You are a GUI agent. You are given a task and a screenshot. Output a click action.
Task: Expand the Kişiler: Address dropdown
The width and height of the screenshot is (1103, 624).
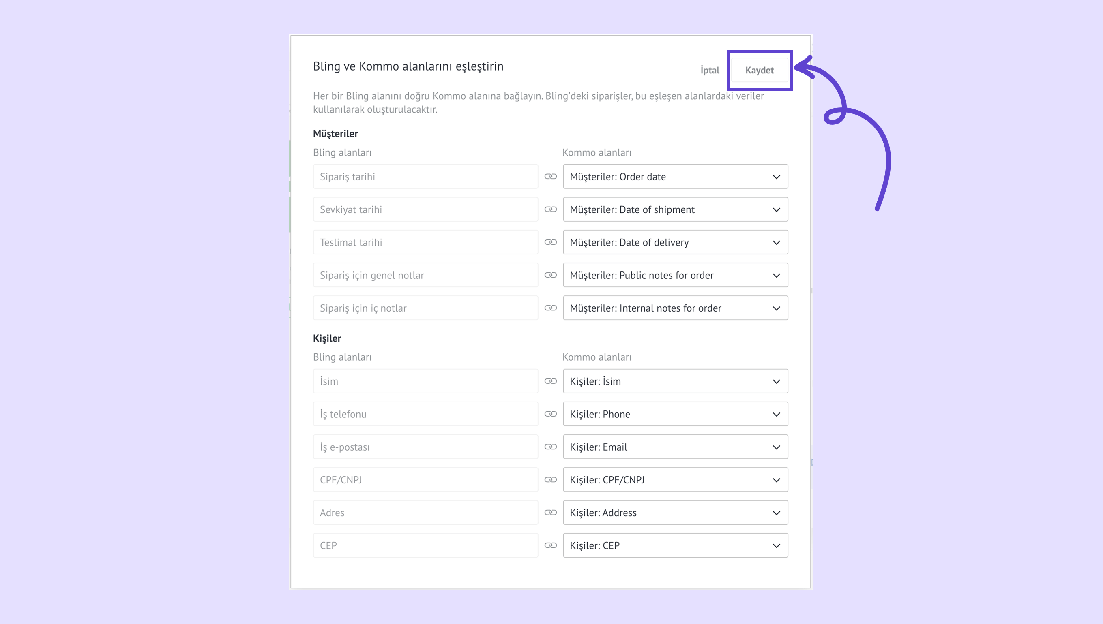point(675,513)
